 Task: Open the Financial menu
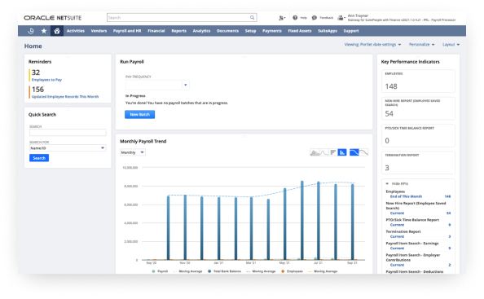pyautogui.click(x=156, y=31)
